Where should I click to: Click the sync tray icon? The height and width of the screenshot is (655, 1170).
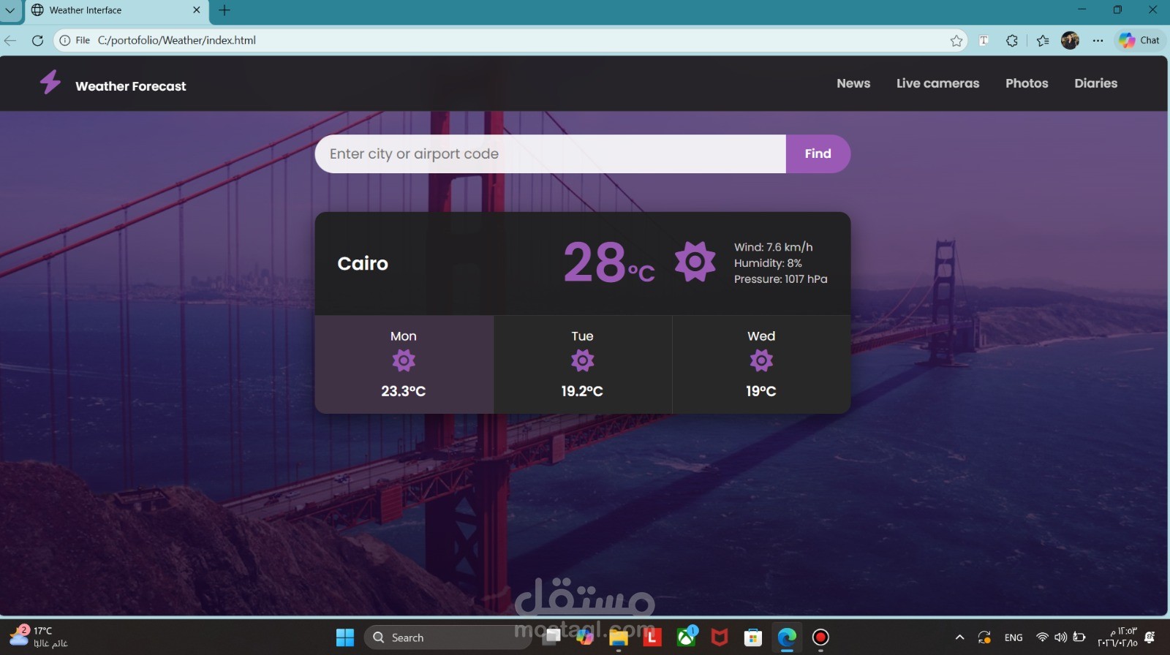click(x=984, y=637)
